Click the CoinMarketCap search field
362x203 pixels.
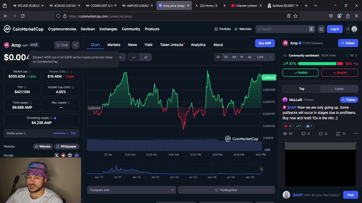pos(285,29)
